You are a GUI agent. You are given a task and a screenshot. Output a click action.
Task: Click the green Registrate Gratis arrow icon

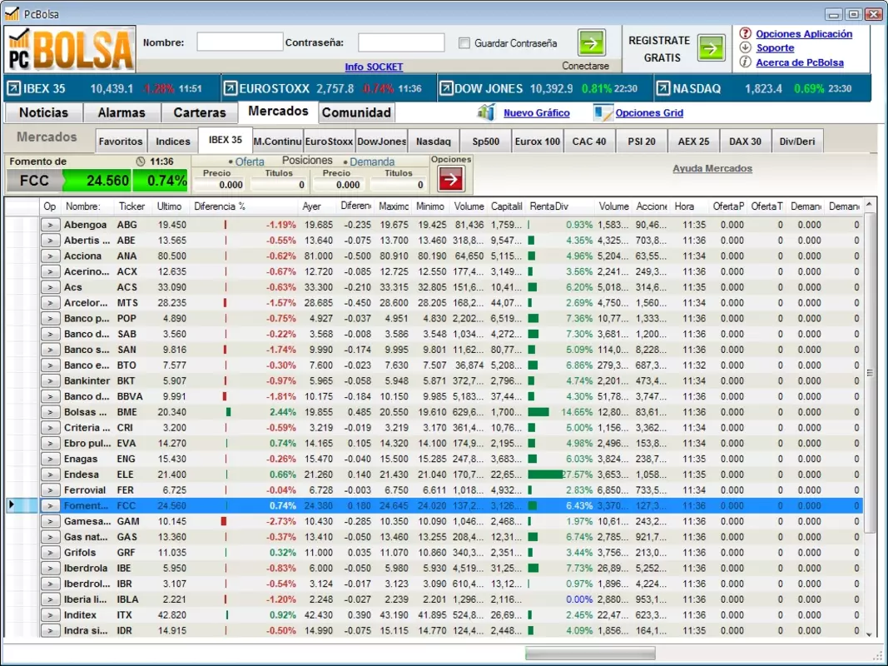(x=711, y=48)
